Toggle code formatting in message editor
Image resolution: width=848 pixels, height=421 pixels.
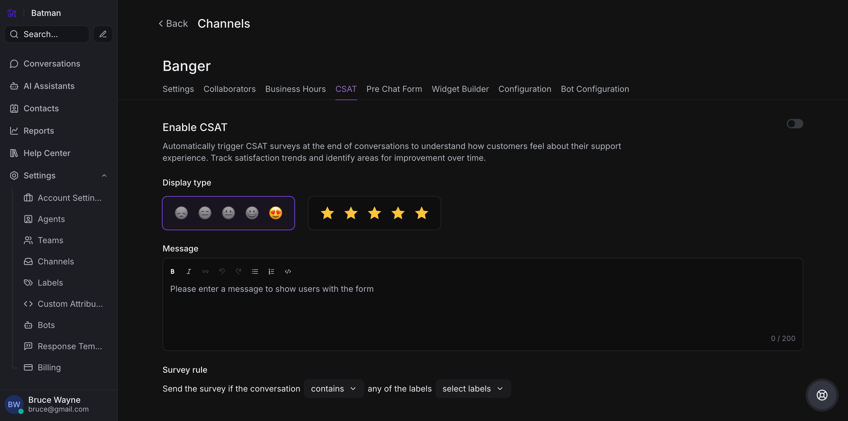click(x=288, y=271)
